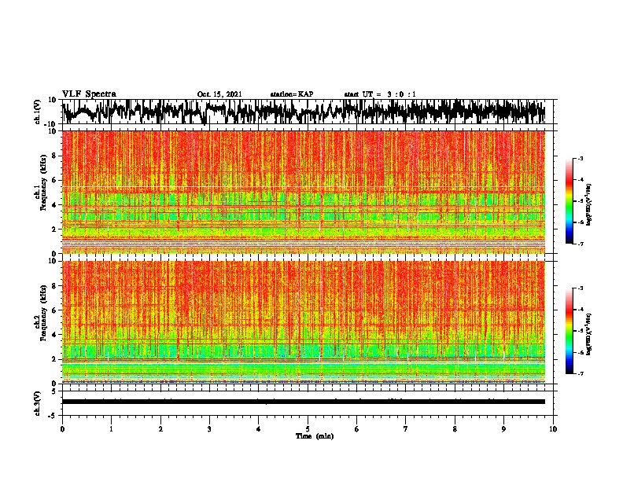Click the "-5" tick label on ch.3 axis
Screen dimensions: 623x481
(53, 416)
